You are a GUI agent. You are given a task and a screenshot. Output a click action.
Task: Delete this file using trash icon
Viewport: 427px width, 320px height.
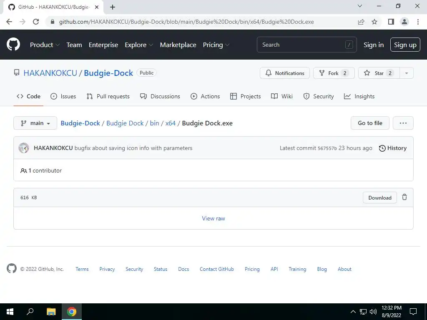(x=404, y=197)
